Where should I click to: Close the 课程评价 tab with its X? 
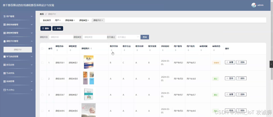pos(102,20)
